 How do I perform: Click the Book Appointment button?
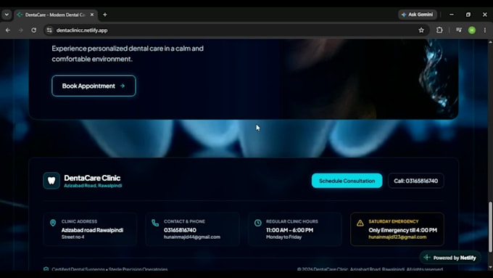(94, 86)
